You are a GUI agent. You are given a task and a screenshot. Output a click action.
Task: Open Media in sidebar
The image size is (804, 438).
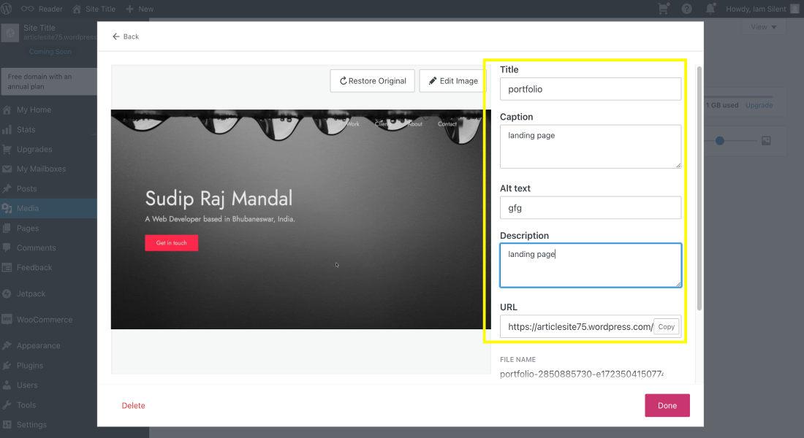tap(48, 209)
